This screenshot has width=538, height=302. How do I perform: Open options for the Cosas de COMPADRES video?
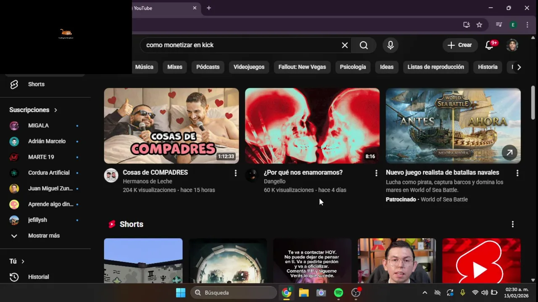click(x=235, y=173)
